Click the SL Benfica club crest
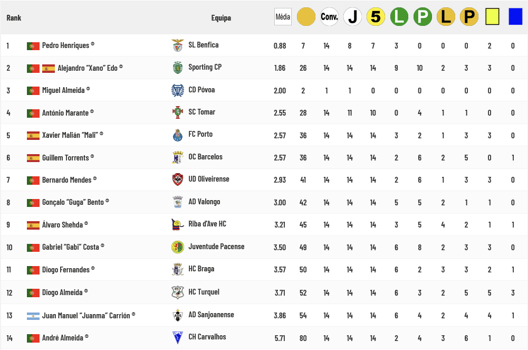The width and height of the screenshot is (528, 350). 178,45
